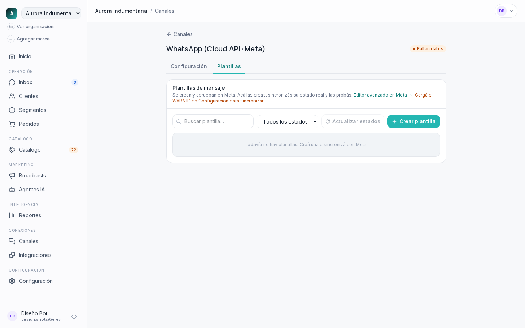Click the Canales breadcrumb in top bar
525x328 pixels.
(164, 11)
